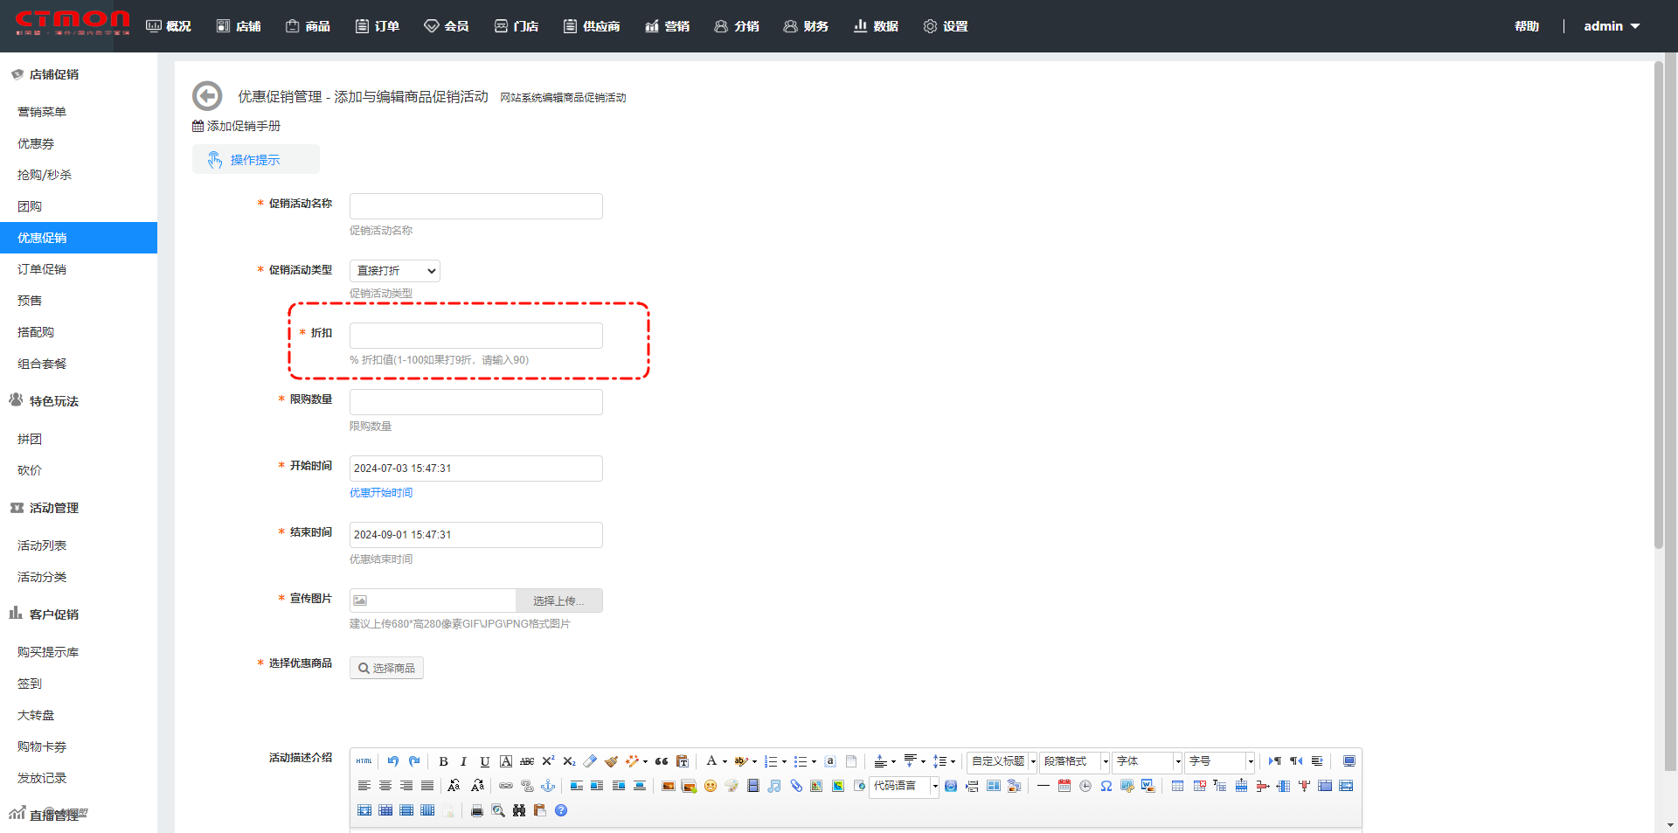Toggle italic formatting in the editor
The width and height of the screenshot is (1678, 833).
[x=463, y=761]
